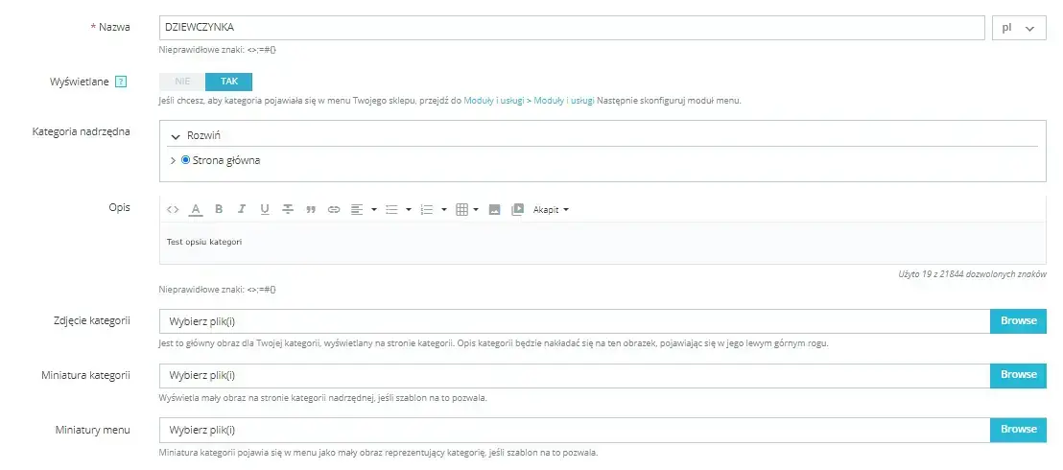The height and width of the screenshot is (470, 1063).
Task: Click Browse for Zdjęcie kategorii
Action: click(x=1018, y=320)
